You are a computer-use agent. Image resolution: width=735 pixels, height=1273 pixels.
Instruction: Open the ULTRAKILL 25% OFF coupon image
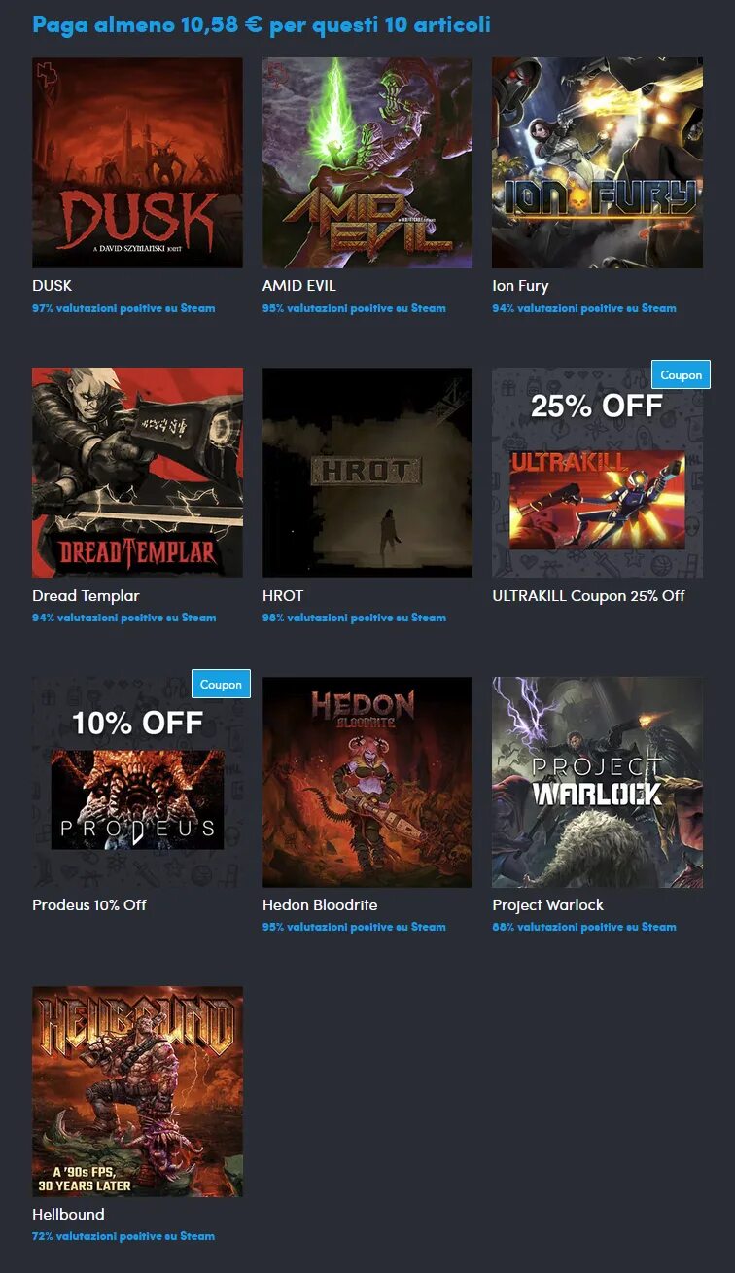coord(597,473)
